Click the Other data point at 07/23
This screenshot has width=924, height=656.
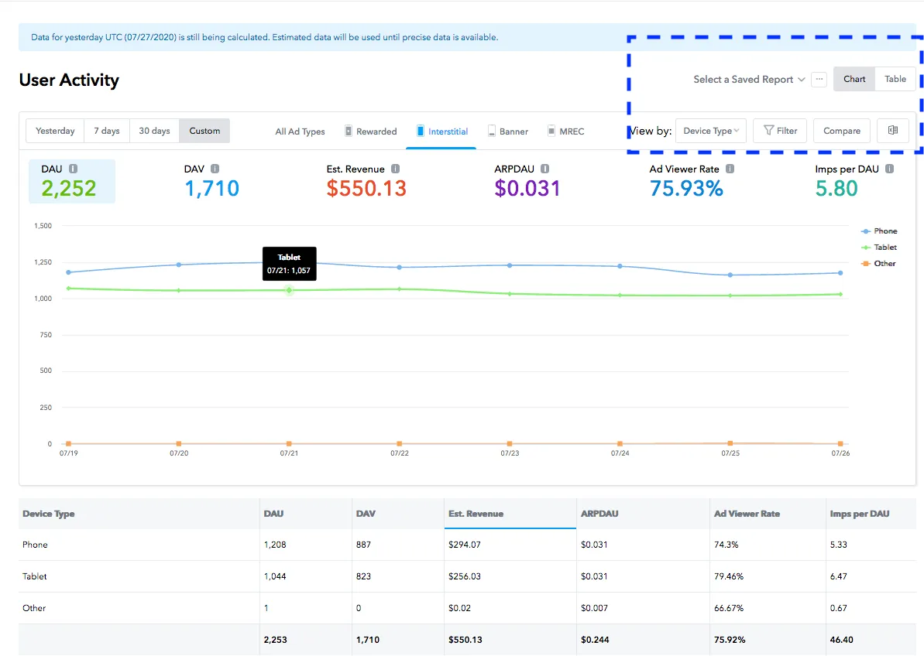point(510,443)
